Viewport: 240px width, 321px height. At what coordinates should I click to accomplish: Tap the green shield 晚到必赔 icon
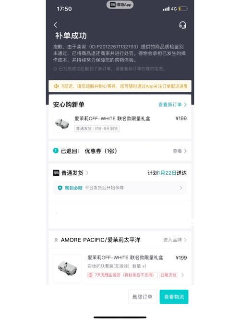[60, 188]
